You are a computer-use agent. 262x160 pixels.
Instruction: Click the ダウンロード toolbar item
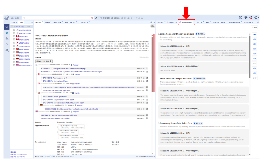(x=127, y=18)
